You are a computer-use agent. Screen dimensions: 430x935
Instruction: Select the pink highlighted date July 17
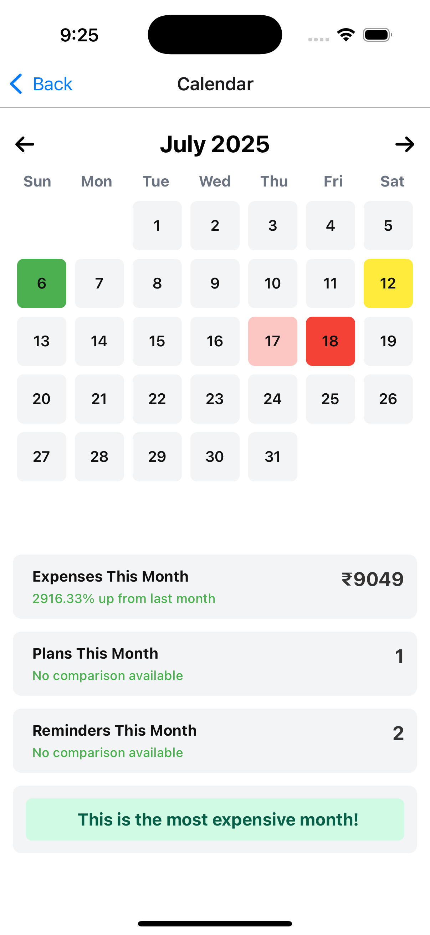(x=272, y=341)
